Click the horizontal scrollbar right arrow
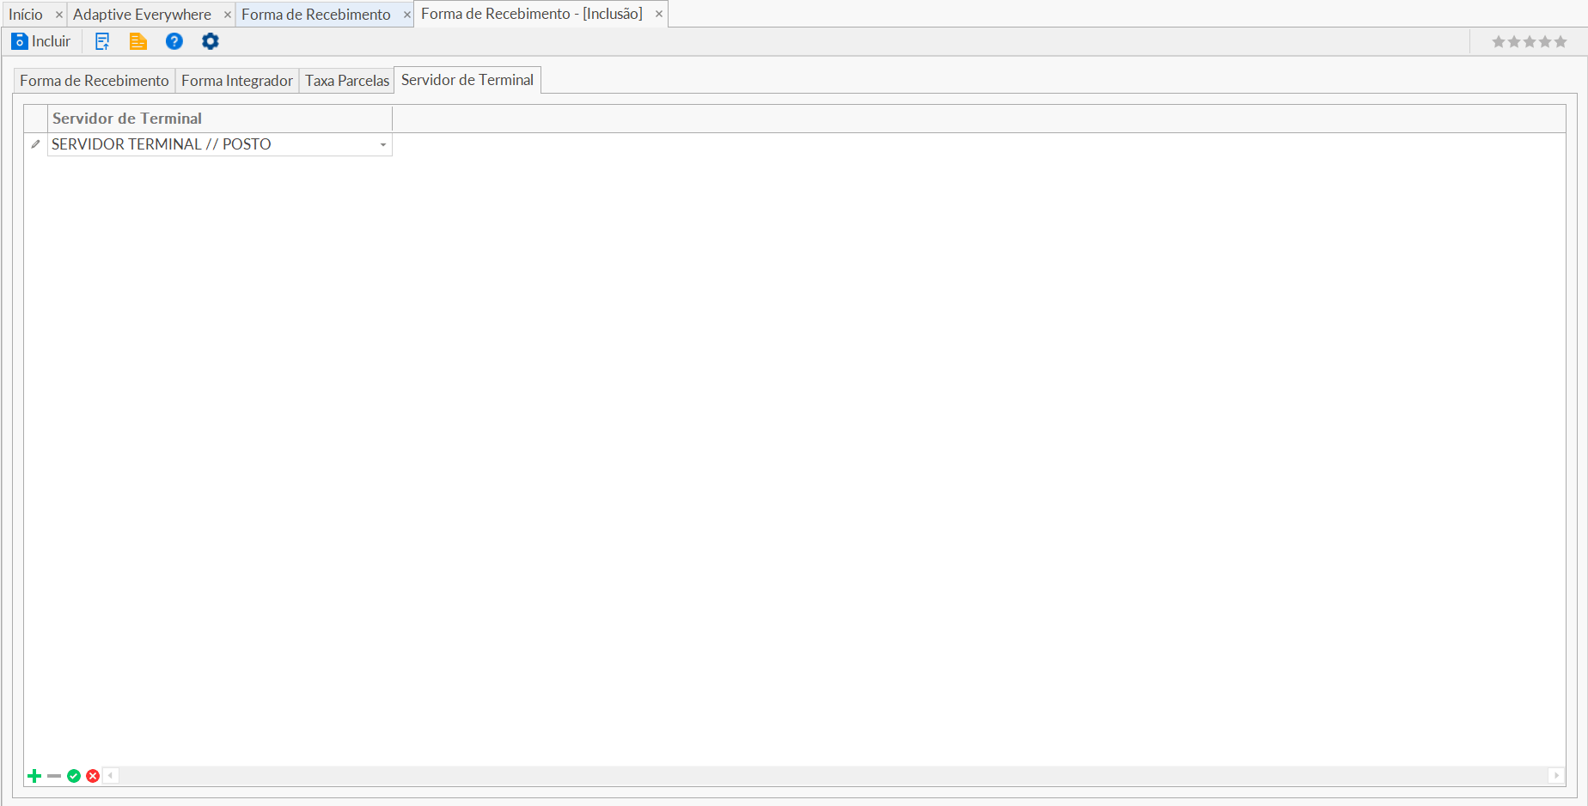 tap(1556, 776)
